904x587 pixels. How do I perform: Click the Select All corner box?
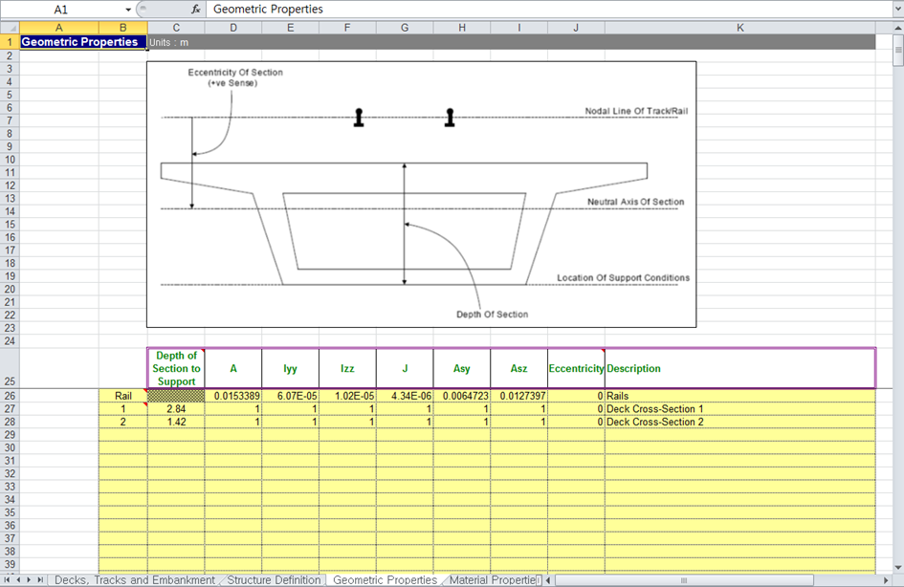tap(10, 28)
